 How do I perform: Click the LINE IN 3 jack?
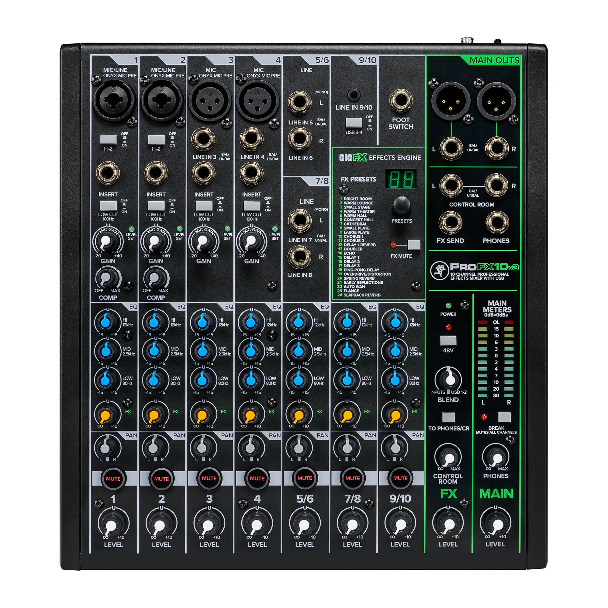pyautogui.click(x=203, y=139)
